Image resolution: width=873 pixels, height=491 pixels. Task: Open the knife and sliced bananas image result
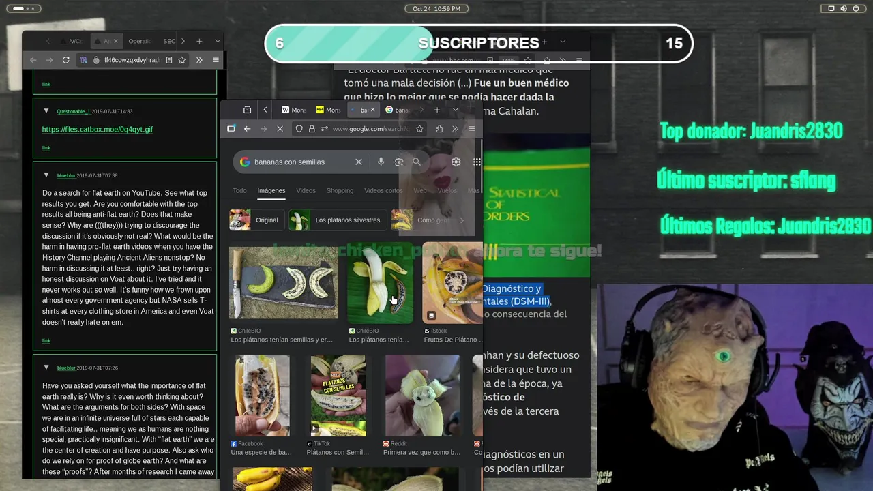pyautogui.click(x=284, y=283)
